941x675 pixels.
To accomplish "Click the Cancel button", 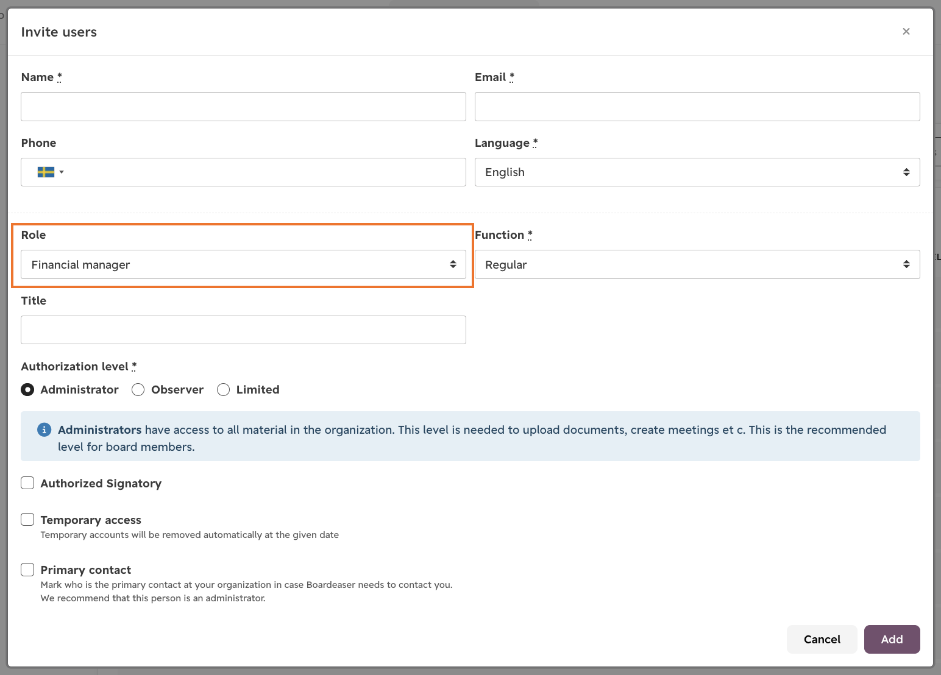I will pyautogui.click(x=822, y=639).
